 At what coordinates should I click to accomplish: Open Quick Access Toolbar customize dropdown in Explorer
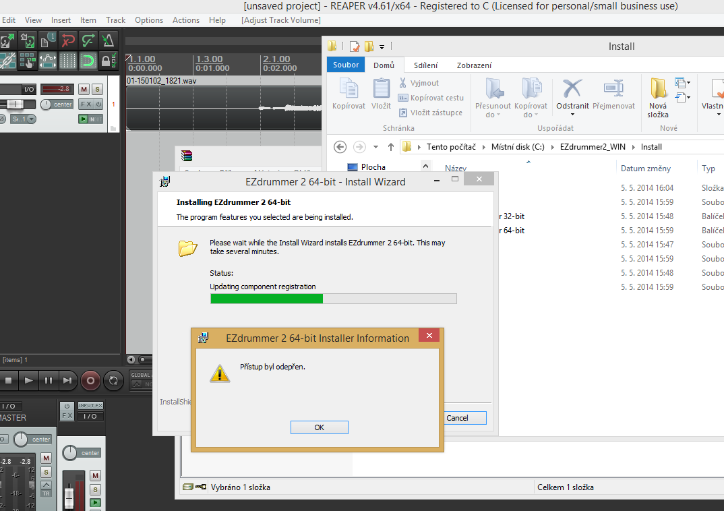(x=382, y=47)
